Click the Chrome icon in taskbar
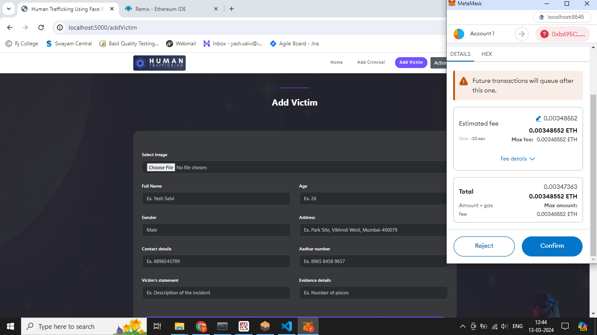The image size is (597, 335). [201, 326]
